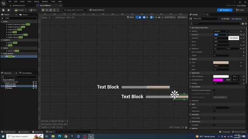This screenshot has width=248, height=139.
Task: Open the details property matrix grid icon
Action: click(x=243, y=24)
